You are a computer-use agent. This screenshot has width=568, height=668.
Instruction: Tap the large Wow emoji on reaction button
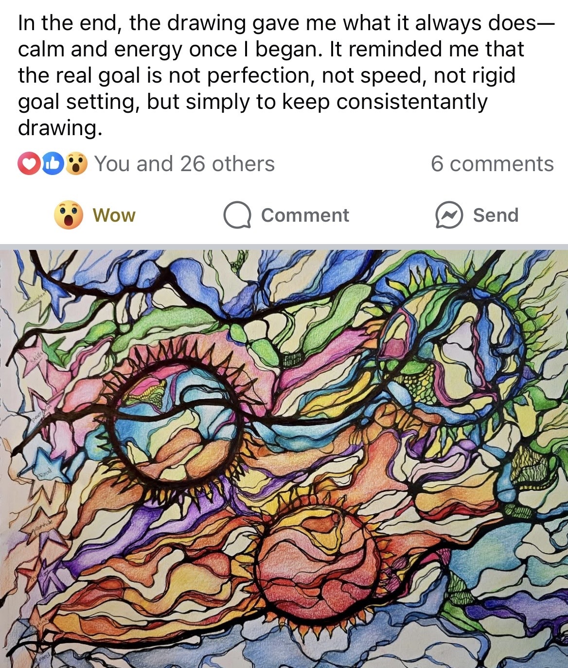(x=68, y=215)
